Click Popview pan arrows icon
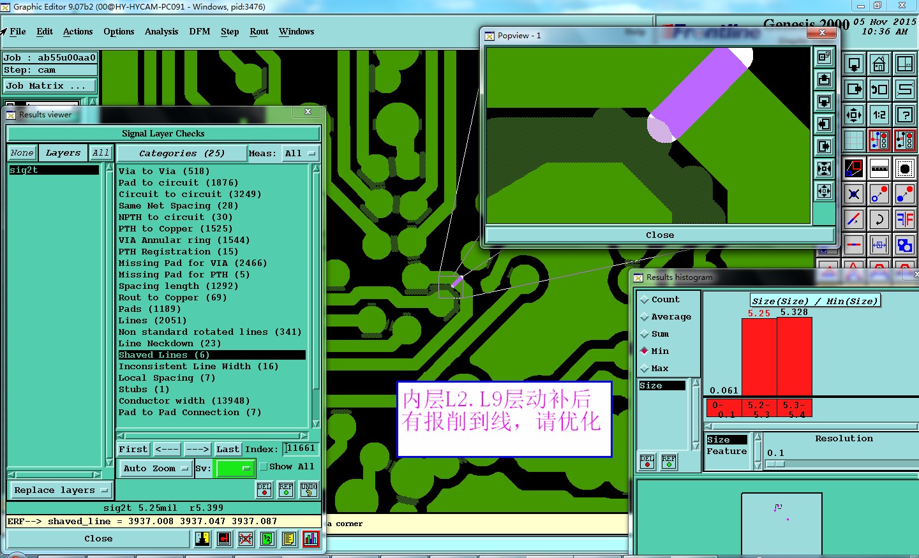The height and width of the screenshot is (558, 919). (x=824, y=191)
